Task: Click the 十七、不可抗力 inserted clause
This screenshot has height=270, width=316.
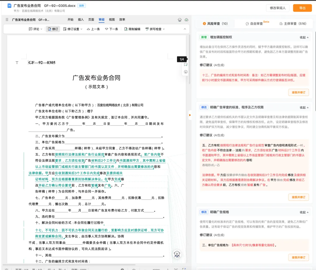Action: pyautogui.click(x=99, y=233)
